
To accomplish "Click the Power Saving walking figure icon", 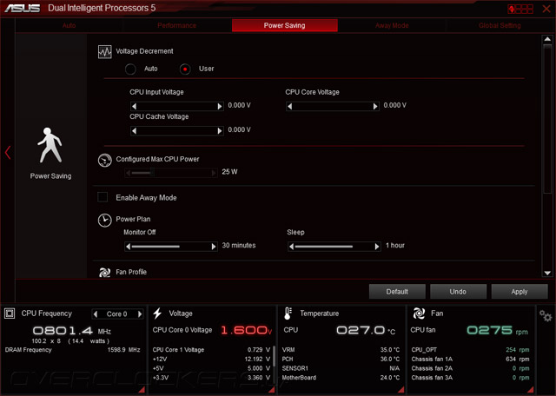I will coord(50,145).
